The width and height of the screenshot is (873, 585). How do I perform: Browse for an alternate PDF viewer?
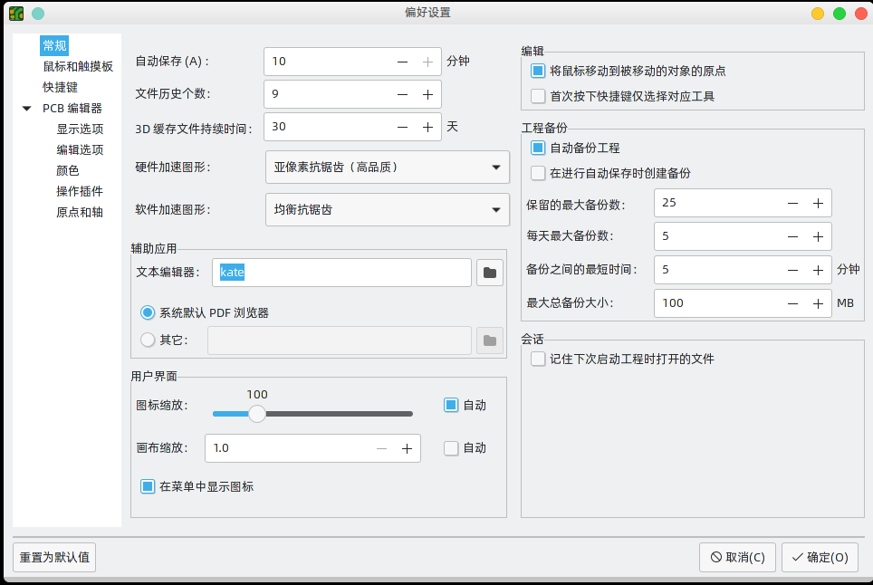[489, 340]
